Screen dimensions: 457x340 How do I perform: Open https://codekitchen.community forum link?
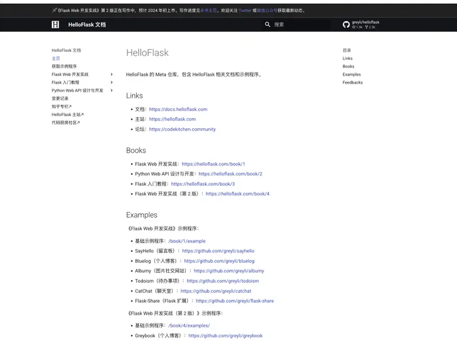[x=183, y=129]
